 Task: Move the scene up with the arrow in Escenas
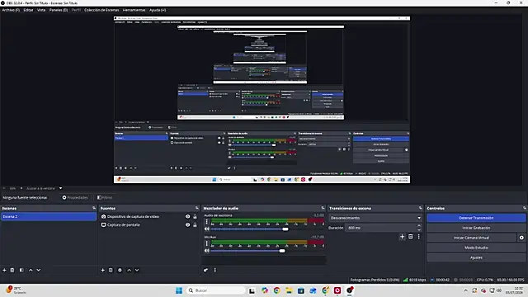31,270
